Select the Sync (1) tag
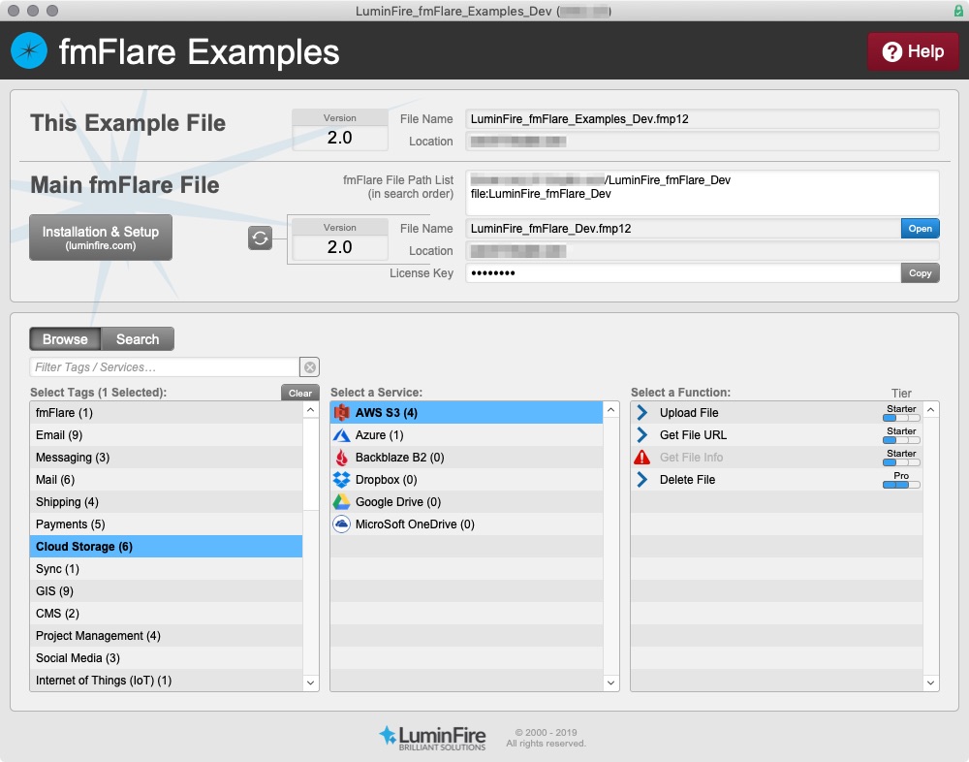Image resolution: width=969 pixels, height=762 pixels. (167, 568)
